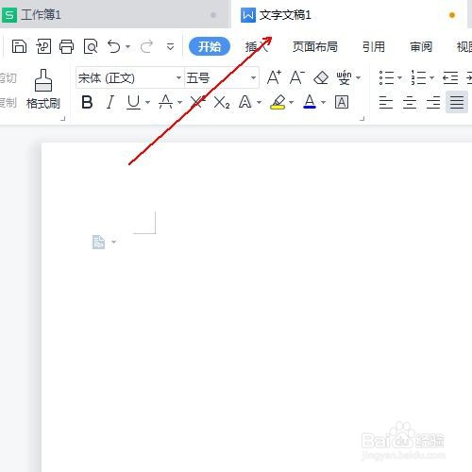
Task: Open Print Preview icon
Action: coord(91,46)
